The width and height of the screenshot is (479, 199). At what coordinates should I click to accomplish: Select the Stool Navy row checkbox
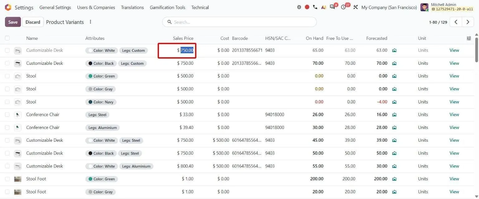(x=7, y=102)
